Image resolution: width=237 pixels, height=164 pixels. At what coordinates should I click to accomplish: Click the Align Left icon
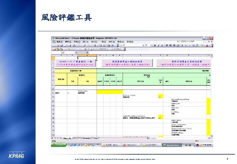(167, 45)
